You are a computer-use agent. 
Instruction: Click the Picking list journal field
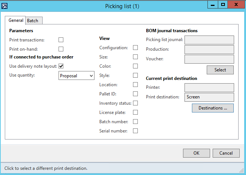tap(209, 40)
